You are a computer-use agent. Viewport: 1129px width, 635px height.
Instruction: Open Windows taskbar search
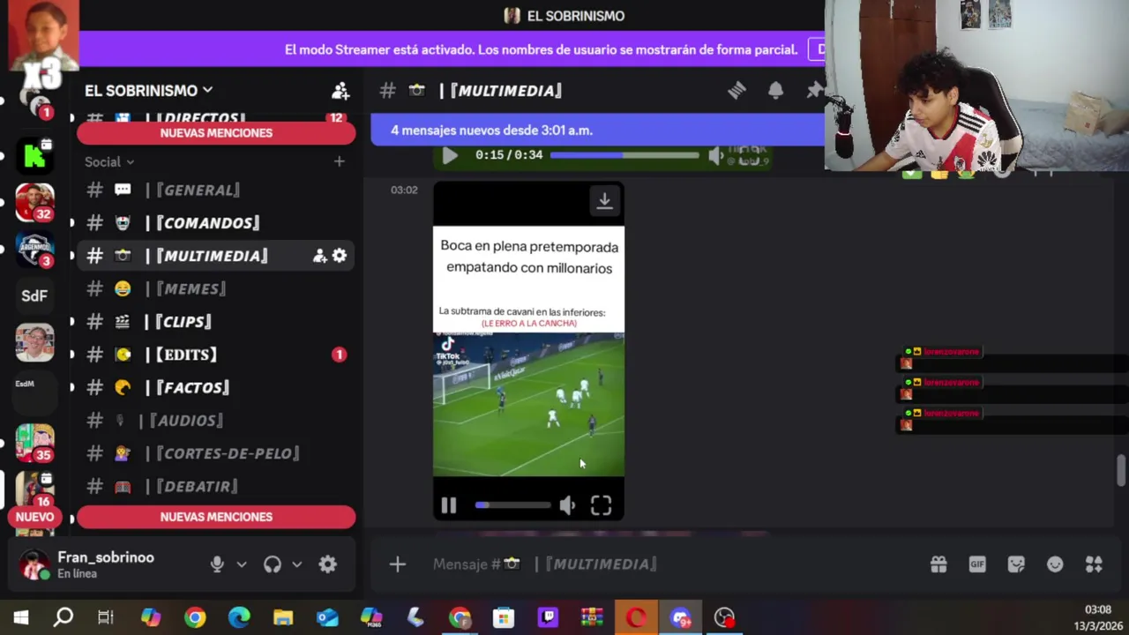(63, 617)
